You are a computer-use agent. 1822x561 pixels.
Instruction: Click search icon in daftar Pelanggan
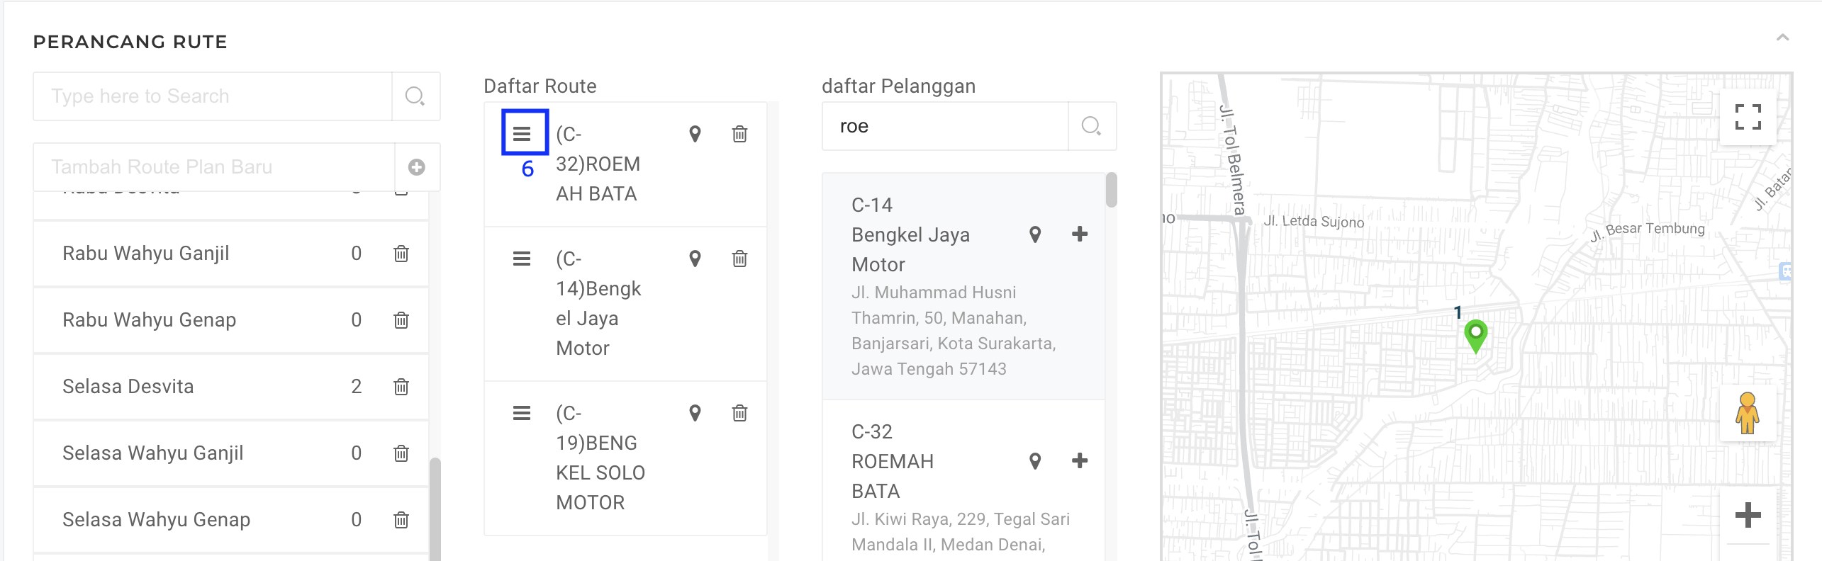[1091, 126]
